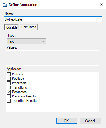Click the Skyline app icon in title bar

point(5,5)
